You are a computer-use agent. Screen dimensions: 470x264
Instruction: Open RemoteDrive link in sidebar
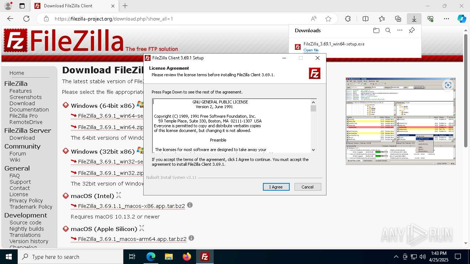[x=26, y=122]
